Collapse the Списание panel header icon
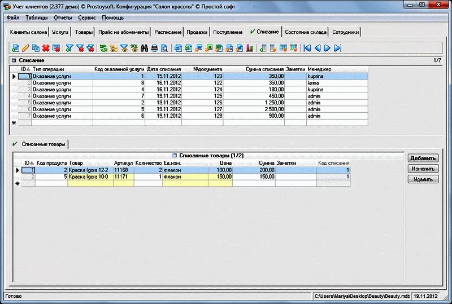This screenshot has height=304, width=452. click(14, 60)
